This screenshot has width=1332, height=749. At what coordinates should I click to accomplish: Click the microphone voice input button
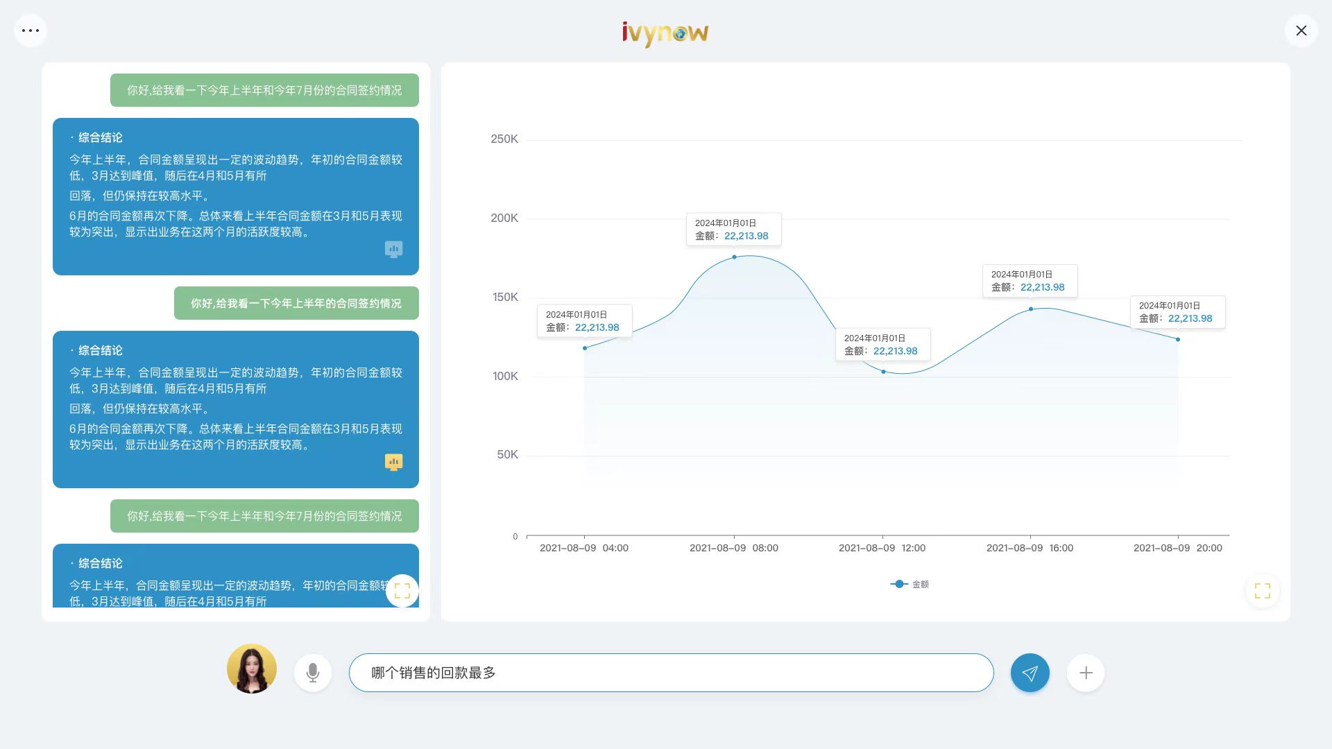click(x=313, y=673)
